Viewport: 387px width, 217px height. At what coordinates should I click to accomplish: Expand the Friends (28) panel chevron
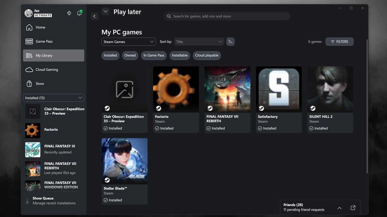339,208
